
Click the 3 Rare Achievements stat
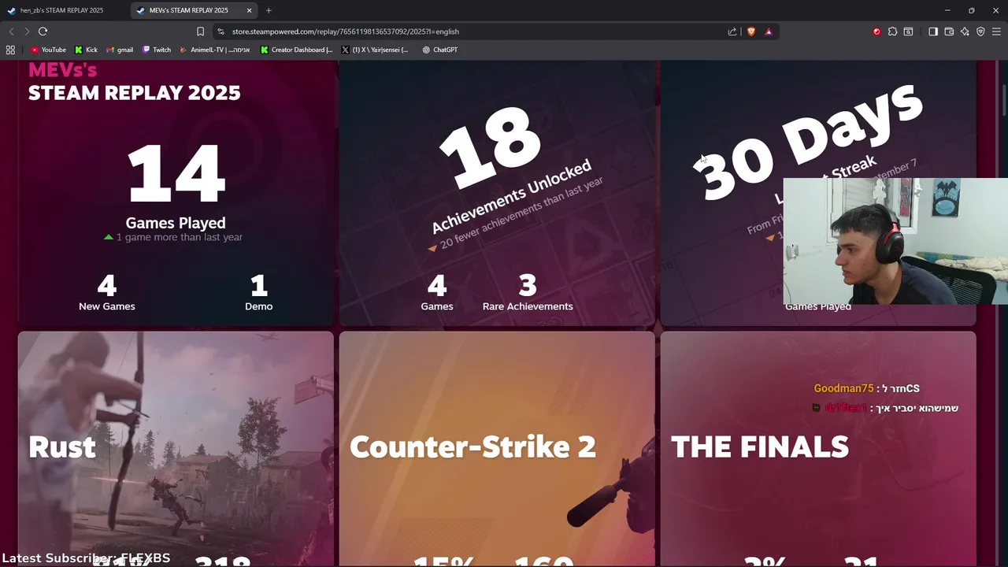(528, 292)
